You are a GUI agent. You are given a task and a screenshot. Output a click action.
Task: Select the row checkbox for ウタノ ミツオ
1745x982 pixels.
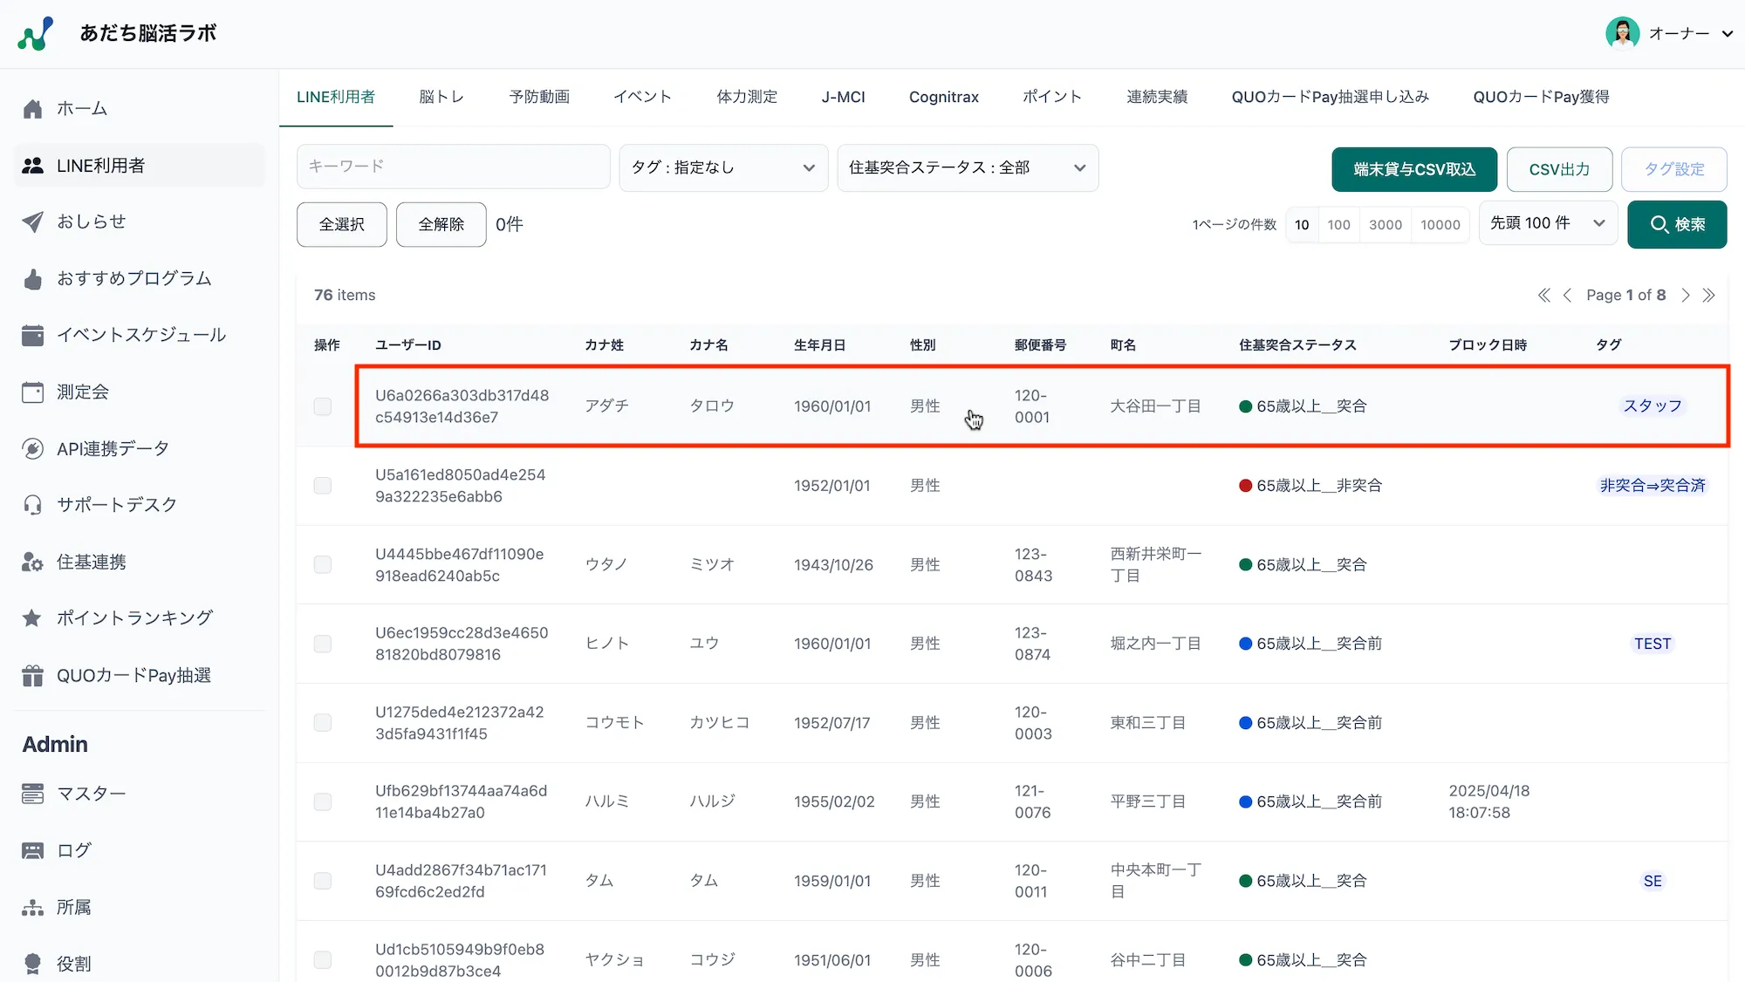(x=323, y=564)
